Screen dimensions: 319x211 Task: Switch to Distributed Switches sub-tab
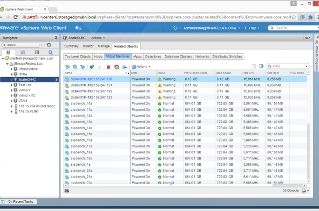pos(227,56)
